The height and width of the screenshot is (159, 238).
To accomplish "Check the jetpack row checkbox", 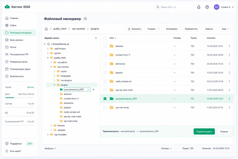I will click(105, 72).
